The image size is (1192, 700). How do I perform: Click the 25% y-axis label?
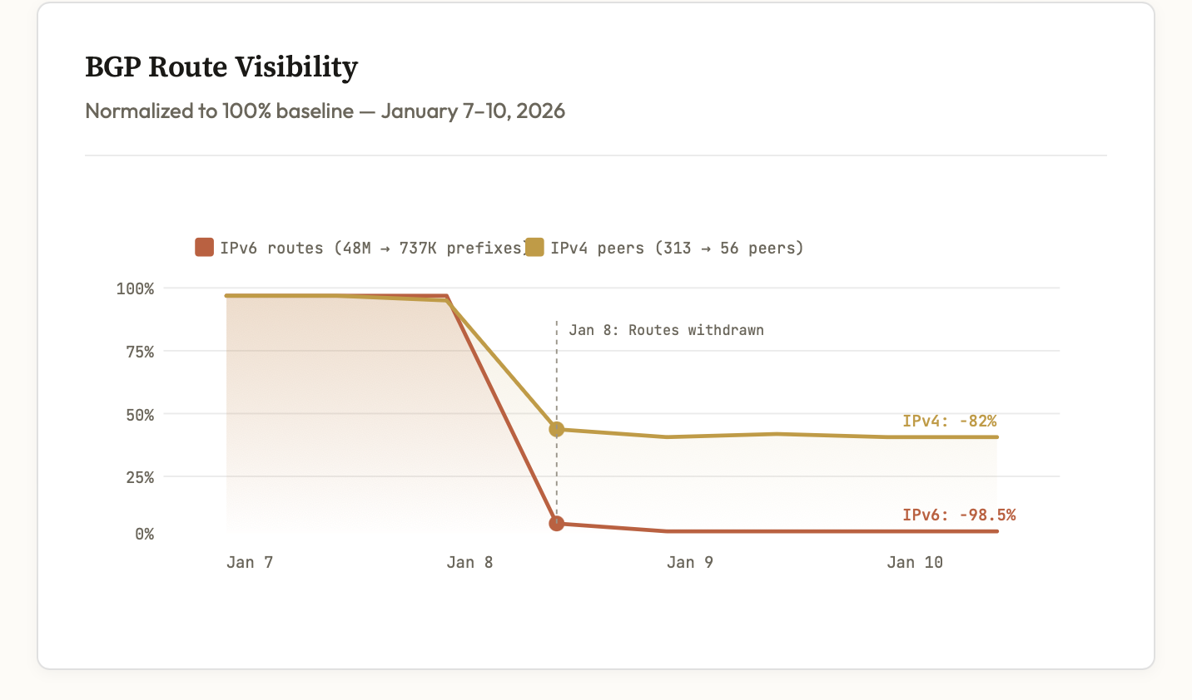click(139, 477)
